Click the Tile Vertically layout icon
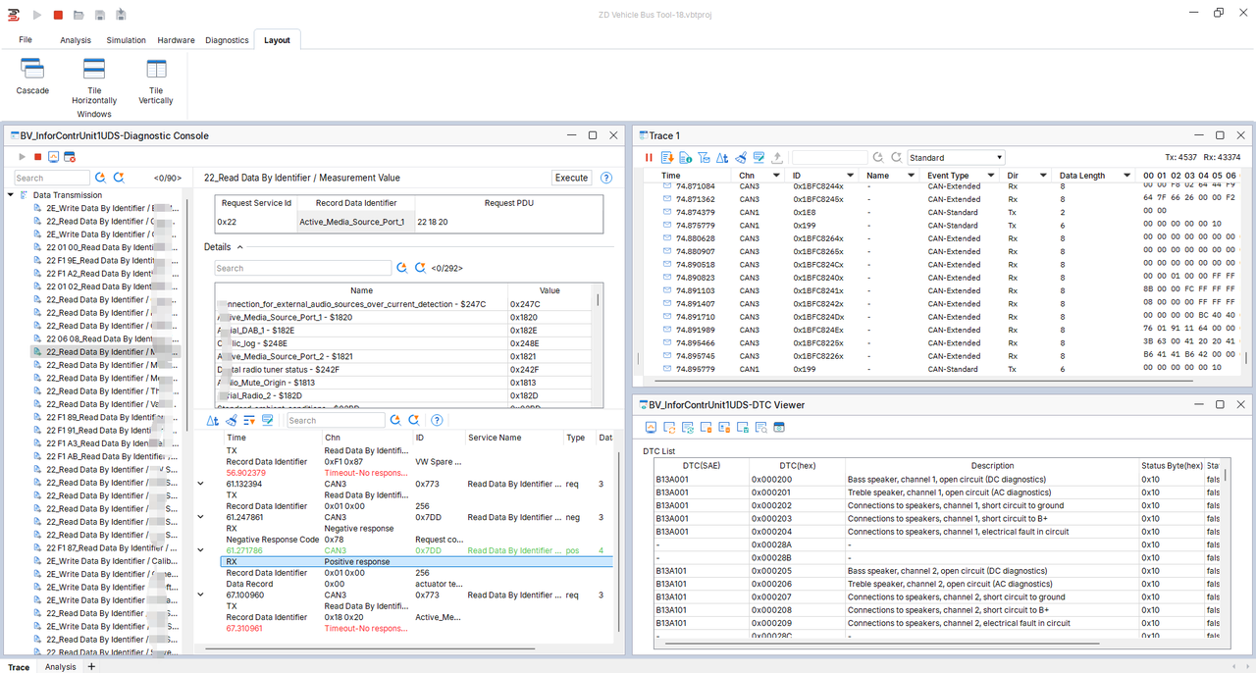The width and height of the screenshot is (1256, 673). coord(156,69)
